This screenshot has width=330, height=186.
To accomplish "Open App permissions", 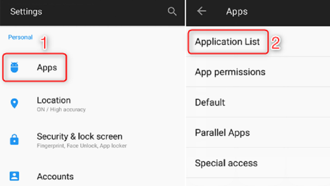I will click(258, 72).
